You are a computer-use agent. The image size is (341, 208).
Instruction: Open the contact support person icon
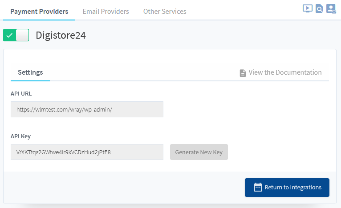[331, 9]
